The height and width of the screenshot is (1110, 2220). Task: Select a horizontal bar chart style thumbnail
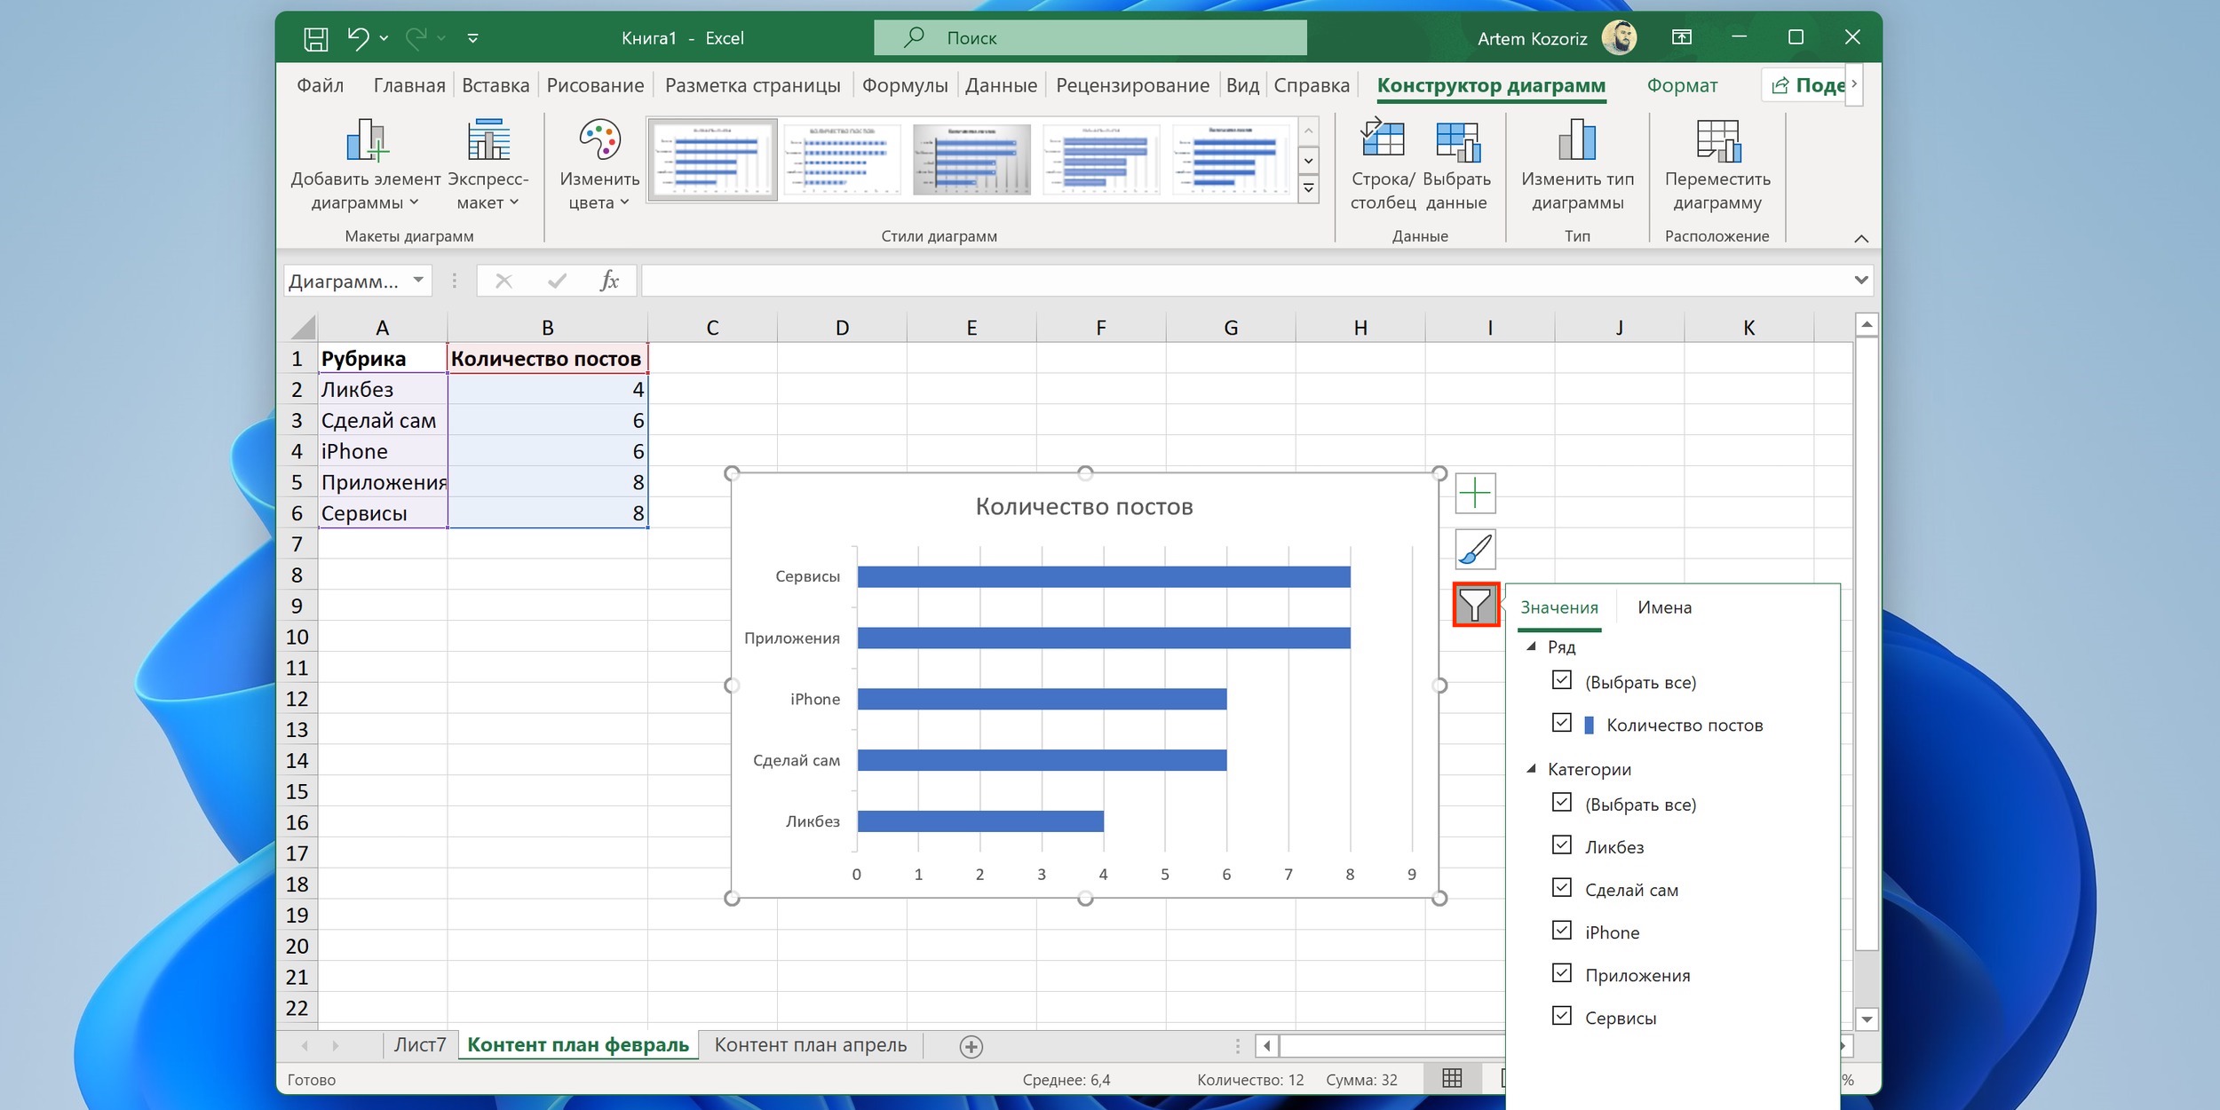point(714,160)
